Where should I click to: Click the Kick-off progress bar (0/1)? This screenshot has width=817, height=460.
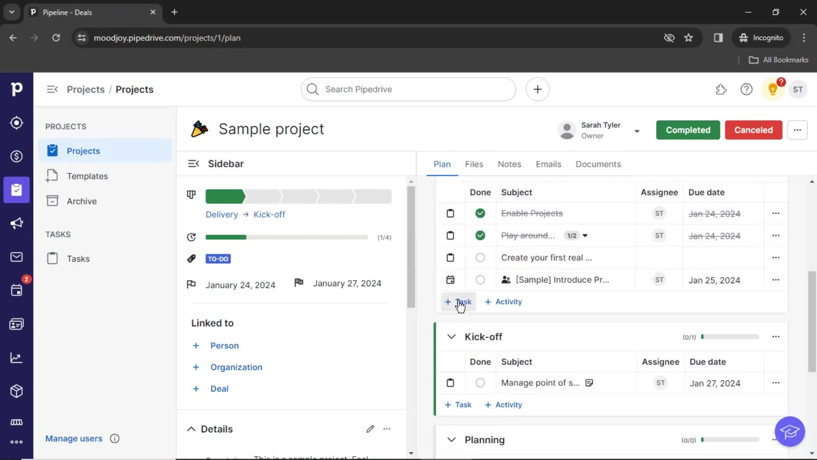pos(730,336)
